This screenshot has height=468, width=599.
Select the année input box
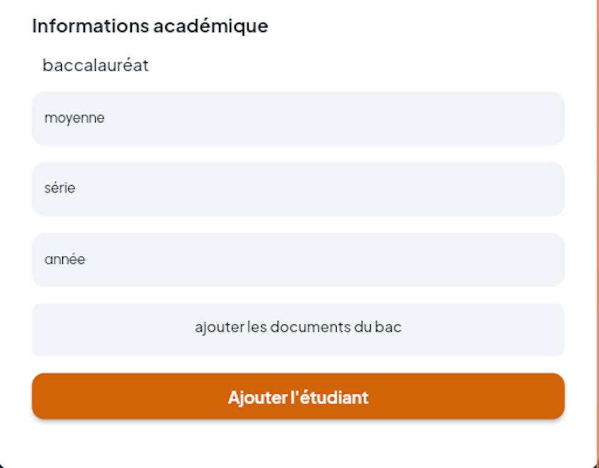click(298, 259)
